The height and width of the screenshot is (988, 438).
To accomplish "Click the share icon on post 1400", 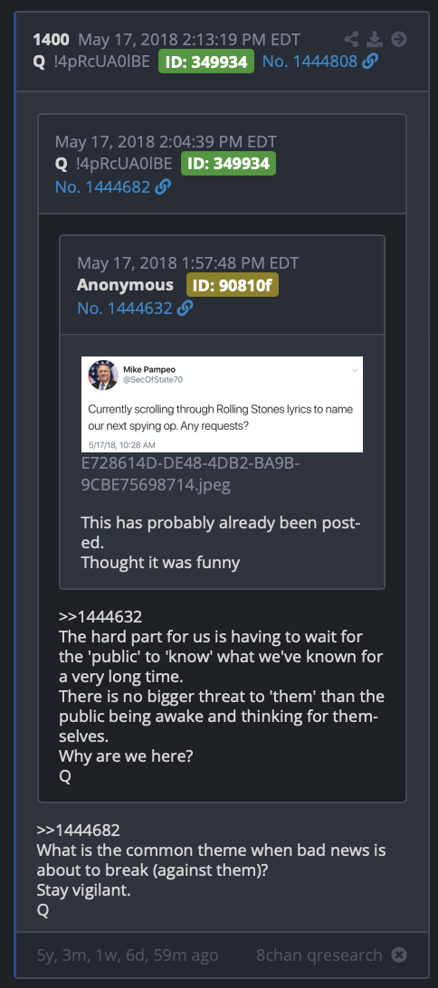I will 351,40.
